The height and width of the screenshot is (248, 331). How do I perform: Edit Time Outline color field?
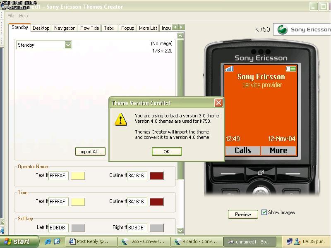tap(137, 202)
